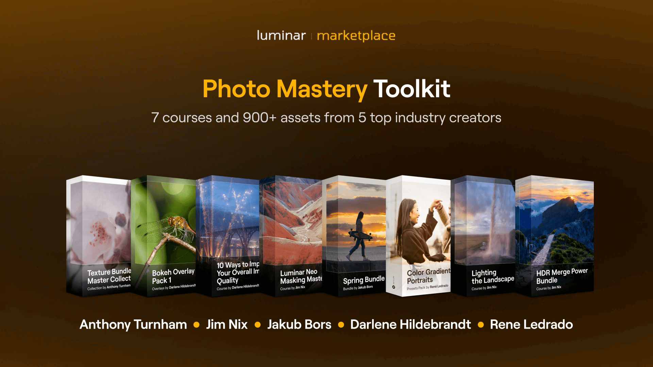Click the name Darlene Hildebrandt in creator list

tap(411, 325)
